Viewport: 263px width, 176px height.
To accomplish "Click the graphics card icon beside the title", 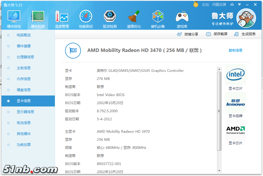I will click(x=73, y=50).
